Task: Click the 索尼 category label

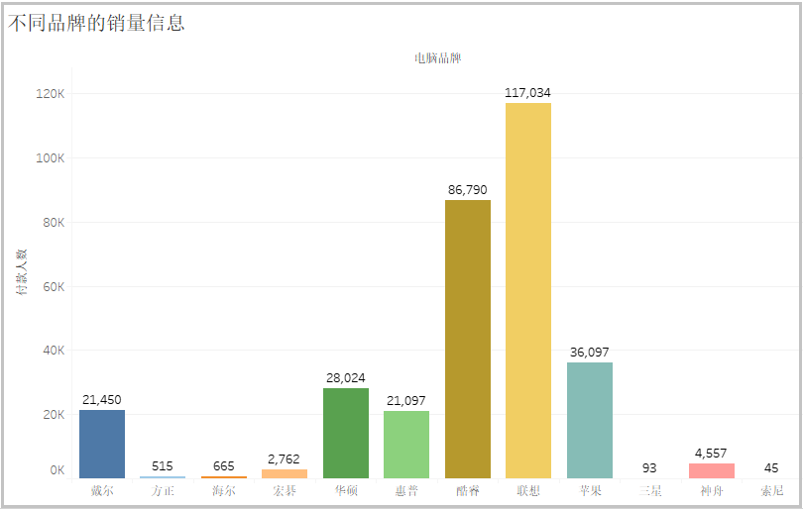Action: pos(772,491)
